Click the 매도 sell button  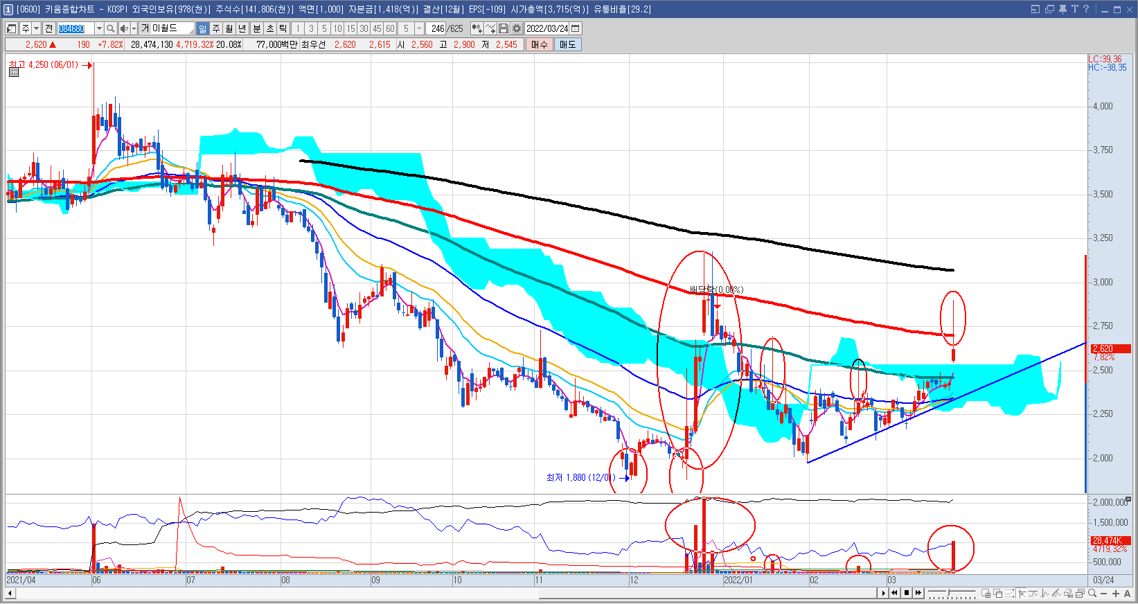click(568, 44)
